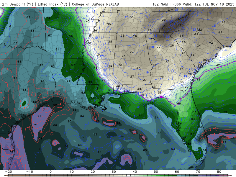Click the '54' dewpoint value in Florida
236x177 pixels.
pyautogui.click(x=193, y=119)
